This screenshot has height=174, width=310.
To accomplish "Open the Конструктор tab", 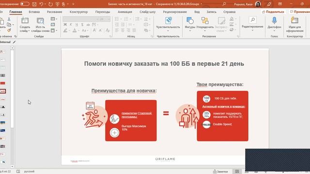I will [x=78, y=12].
